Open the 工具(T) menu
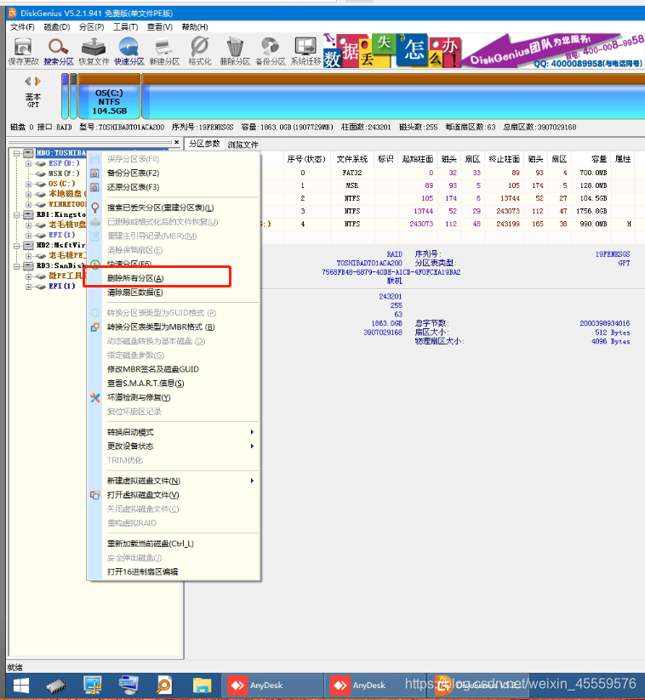The image size is (645, 700). click(x=126, y=26)
